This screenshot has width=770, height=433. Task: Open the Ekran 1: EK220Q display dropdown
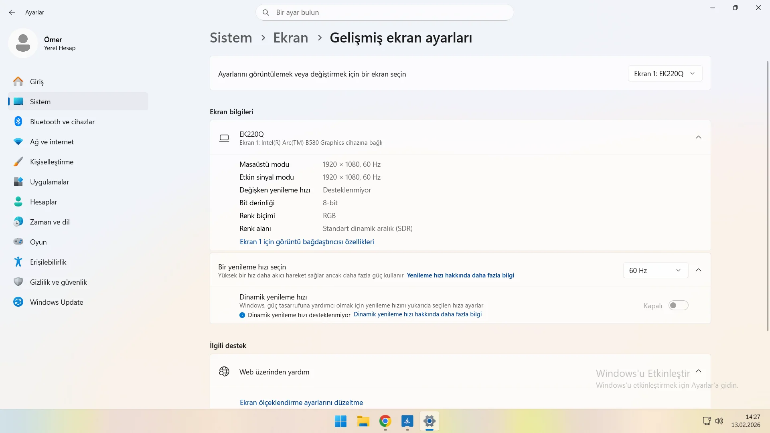click(665, 74)
